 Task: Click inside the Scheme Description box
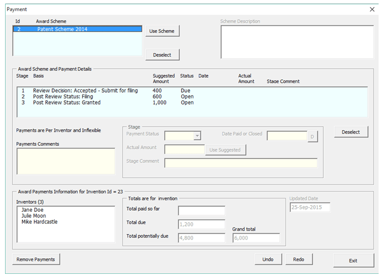(297, 42)
